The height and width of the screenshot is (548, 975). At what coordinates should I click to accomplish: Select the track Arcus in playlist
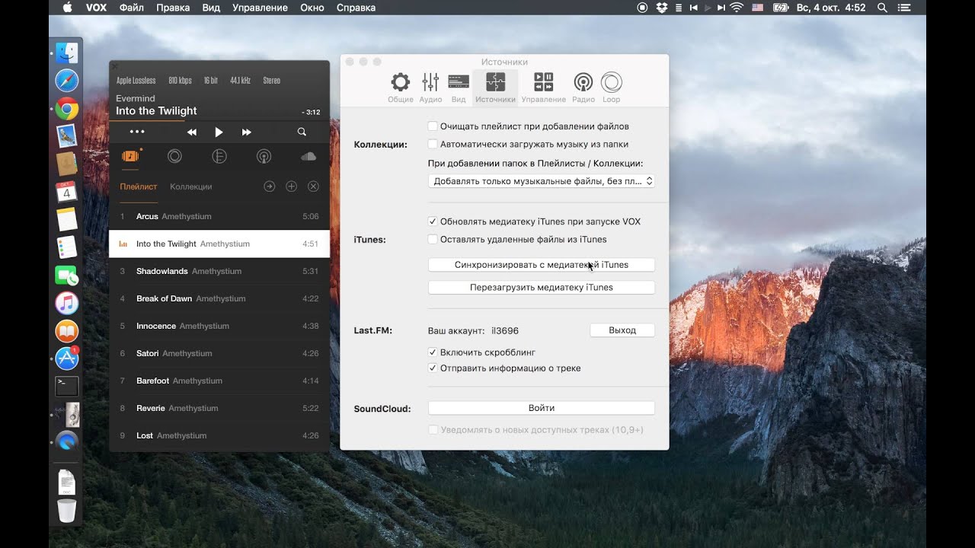coord(219,216)
